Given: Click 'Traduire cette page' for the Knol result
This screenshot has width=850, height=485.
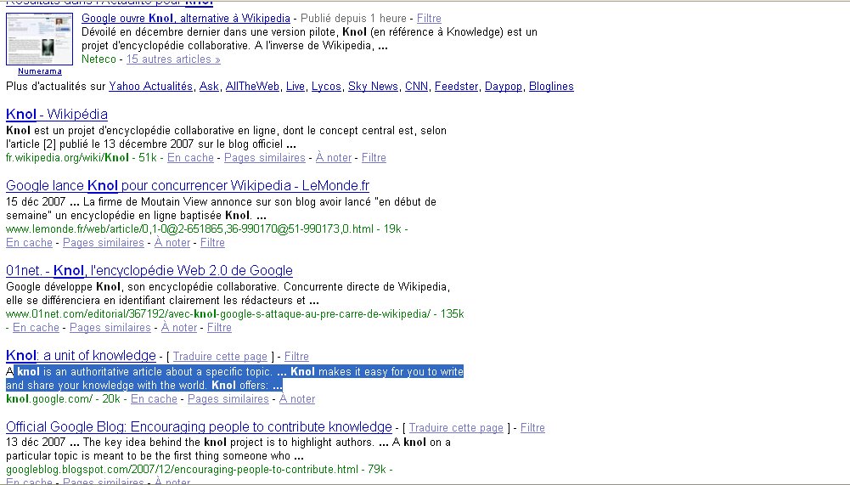Looking at the screenshot, I should [x=220, y=357].
